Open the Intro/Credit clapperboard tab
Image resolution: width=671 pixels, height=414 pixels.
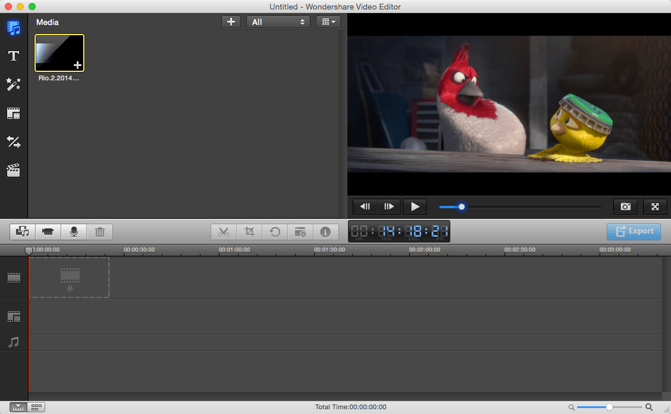(14, 170)
